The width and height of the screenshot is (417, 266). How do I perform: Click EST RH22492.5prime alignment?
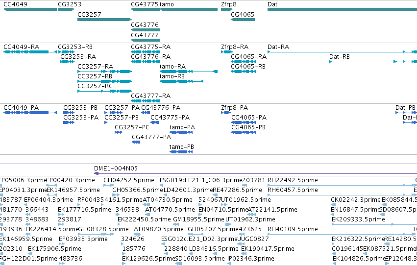[342, 185]
